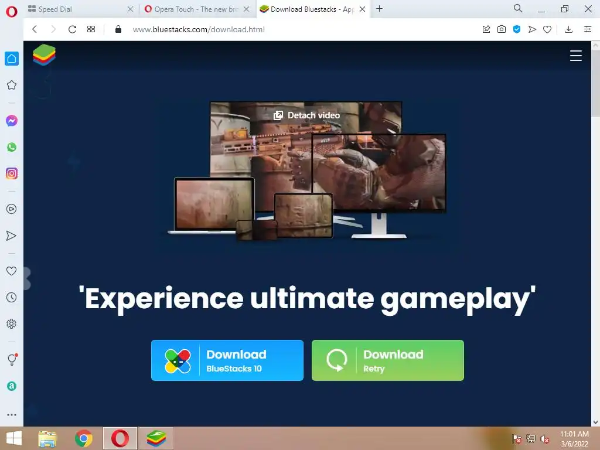The width and height of the screenshot is (600, 450).
Task: Send page to My Flow
Action: pyautogui.click(x=532, y=29)
